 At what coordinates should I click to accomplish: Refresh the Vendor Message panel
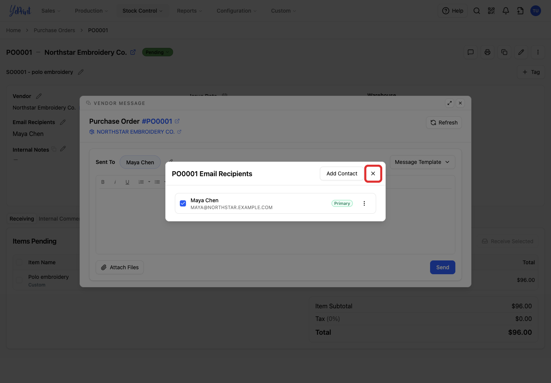pos(444,123)
